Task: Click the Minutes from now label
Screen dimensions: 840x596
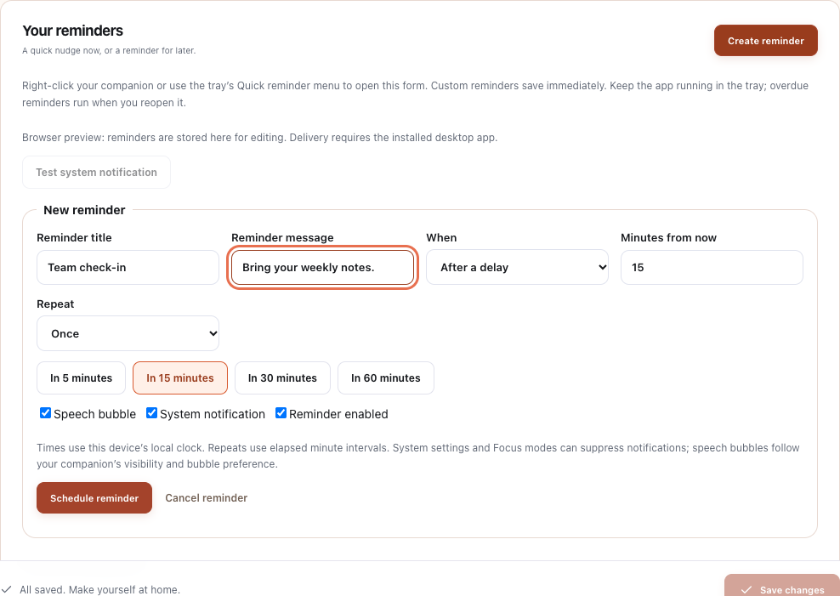Action: pyautogui.click(x=668, y=238)
